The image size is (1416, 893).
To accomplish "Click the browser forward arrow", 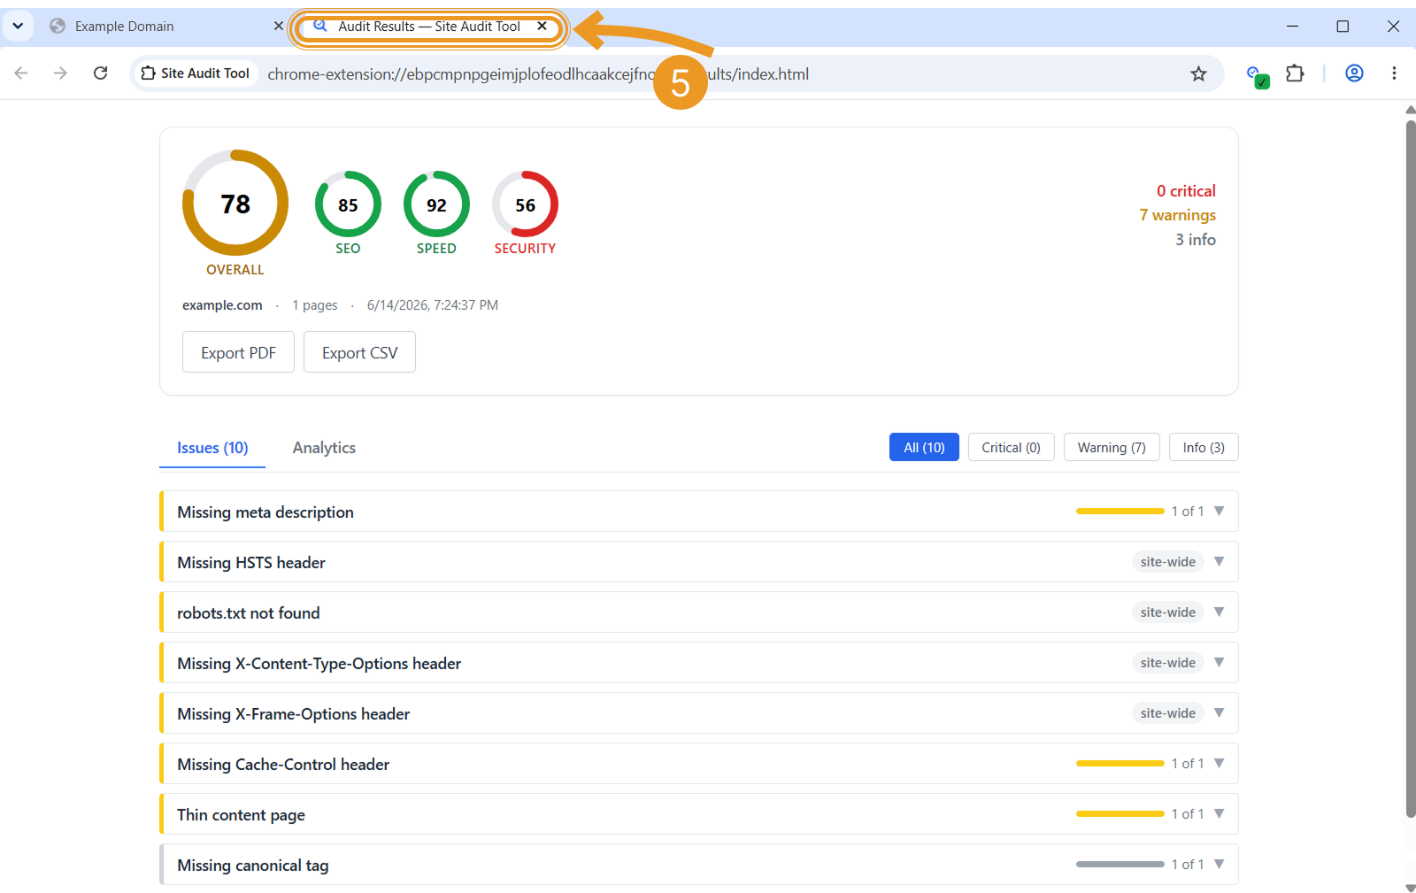I will [60, 73].
